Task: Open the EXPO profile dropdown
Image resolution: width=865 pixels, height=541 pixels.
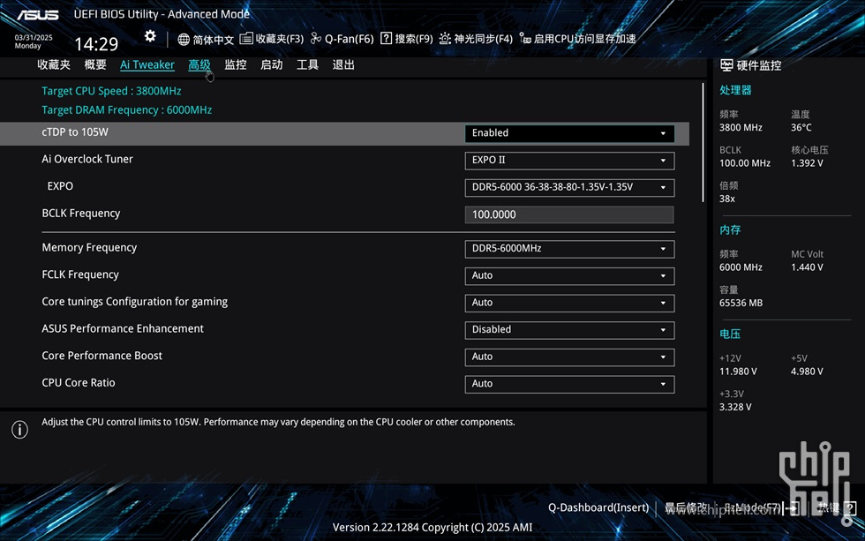Action: (569, 187)
